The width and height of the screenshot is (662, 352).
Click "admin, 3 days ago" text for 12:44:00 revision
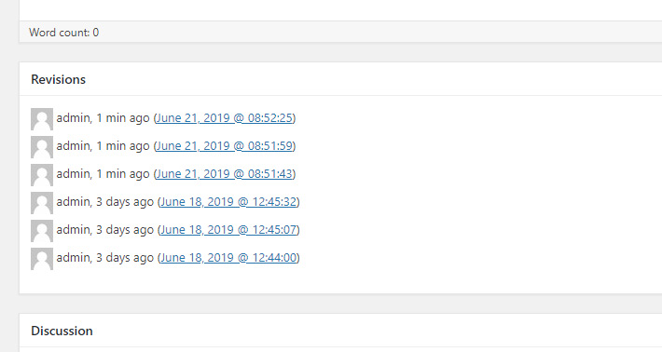point(105,258)
